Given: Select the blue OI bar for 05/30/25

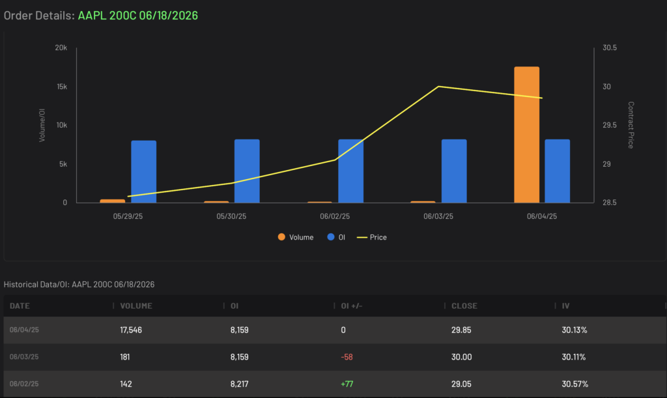Looking at the screenshot, I should click(247, 171).
